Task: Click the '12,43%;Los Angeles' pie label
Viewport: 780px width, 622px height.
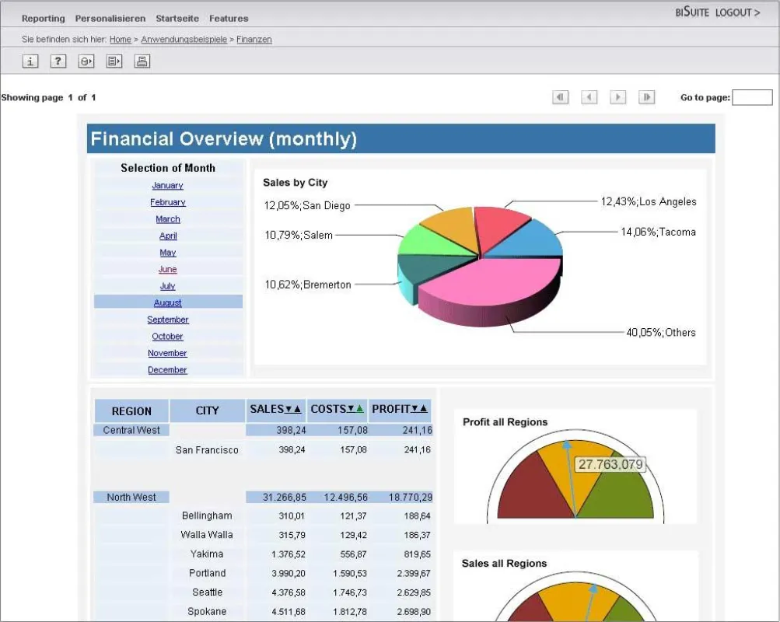Action: click(648, 201)
